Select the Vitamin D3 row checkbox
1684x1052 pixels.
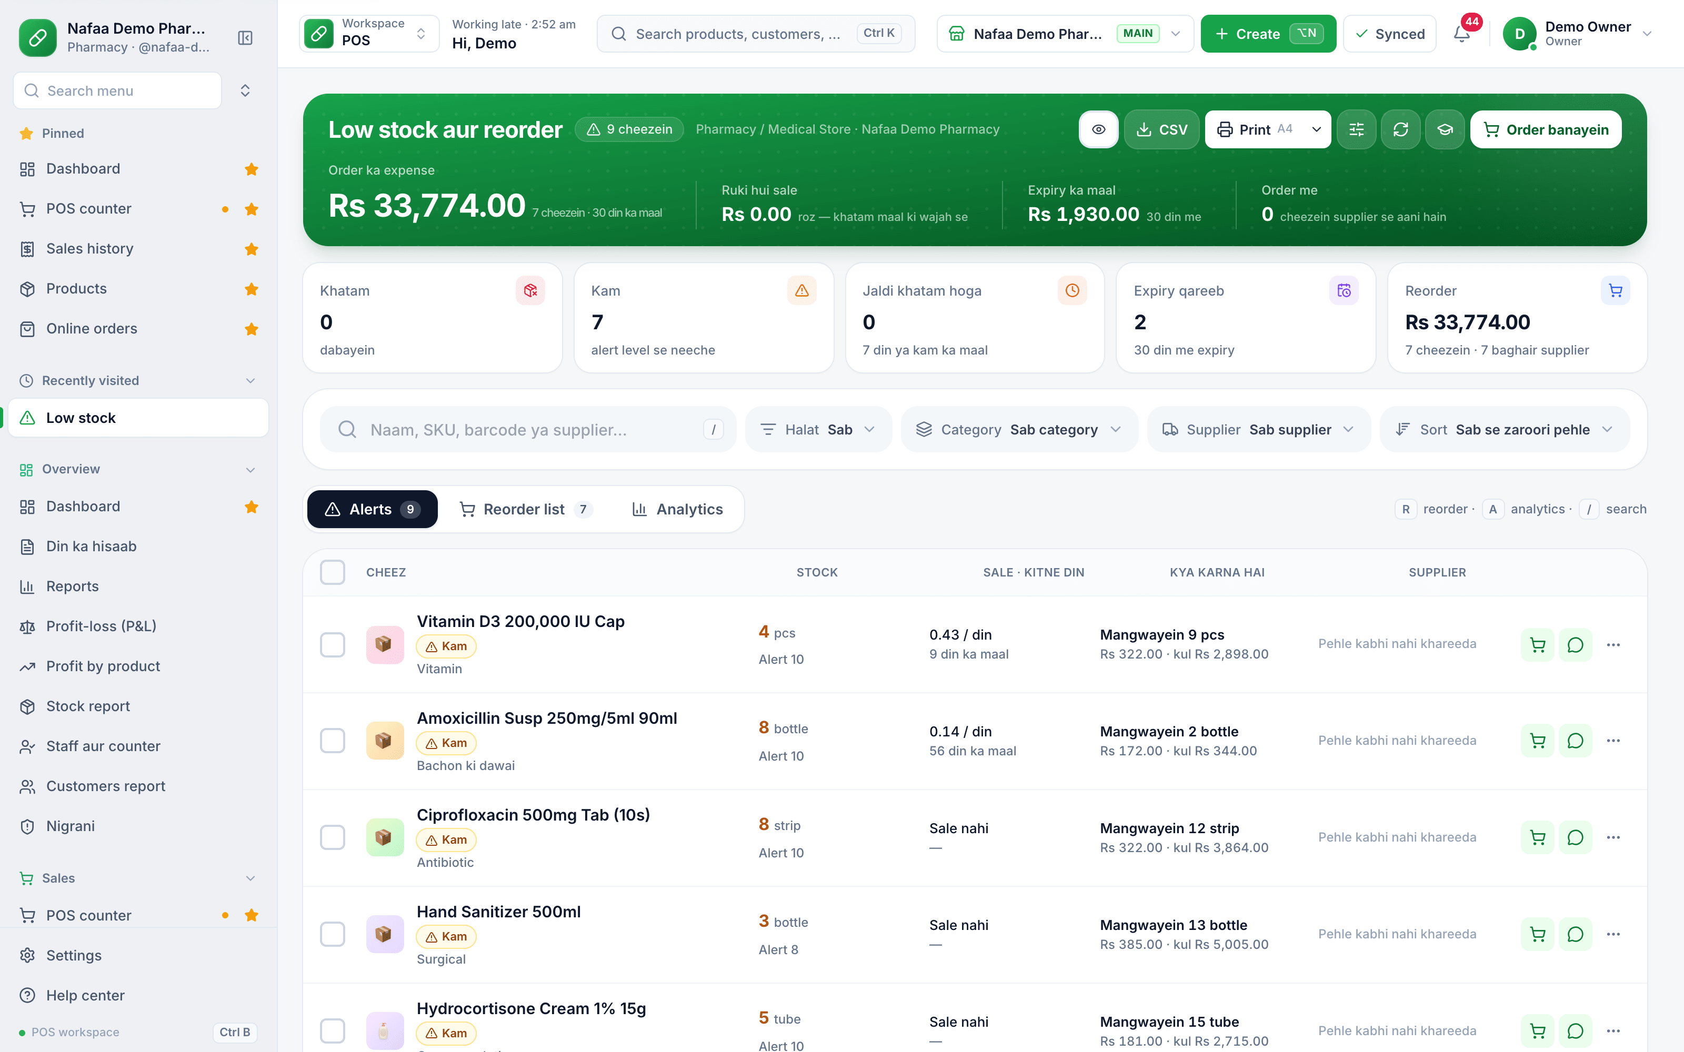pos(332,644)
